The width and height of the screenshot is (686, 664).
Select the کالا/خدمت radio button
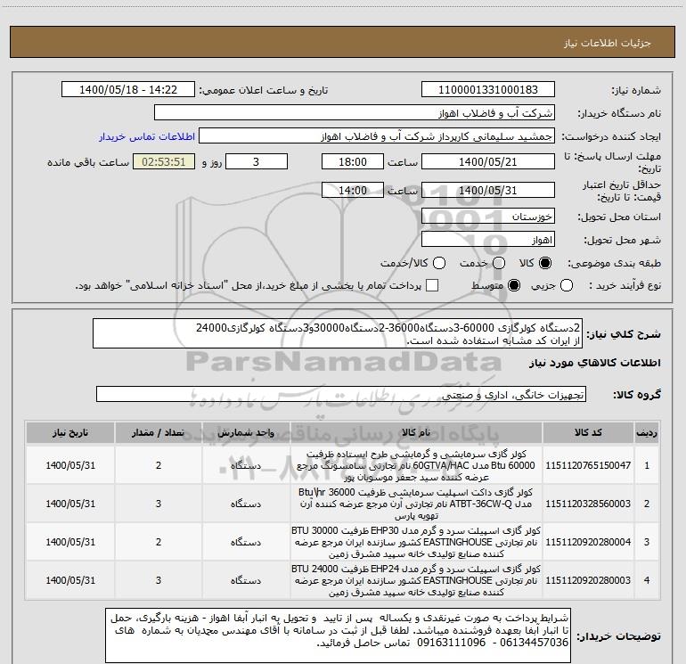tap(439, 263)
